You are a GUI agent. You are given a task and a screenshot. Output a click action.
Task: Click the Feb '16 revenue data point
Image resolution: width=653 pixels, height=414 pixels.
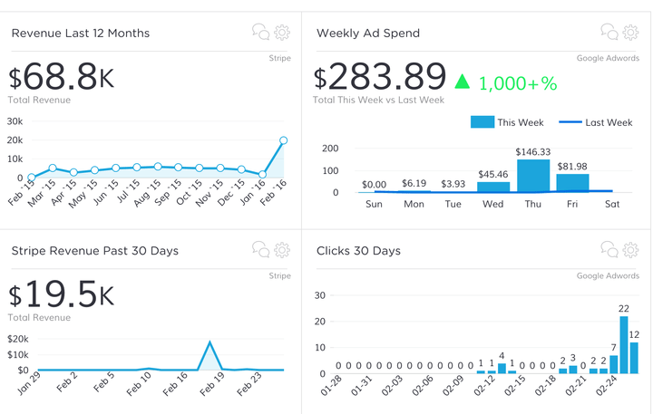[x=284, y=140]
